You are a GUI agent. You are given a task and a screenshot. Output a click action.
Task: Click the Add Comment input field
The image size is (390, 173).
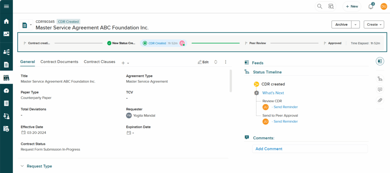(x=310, y=149)
